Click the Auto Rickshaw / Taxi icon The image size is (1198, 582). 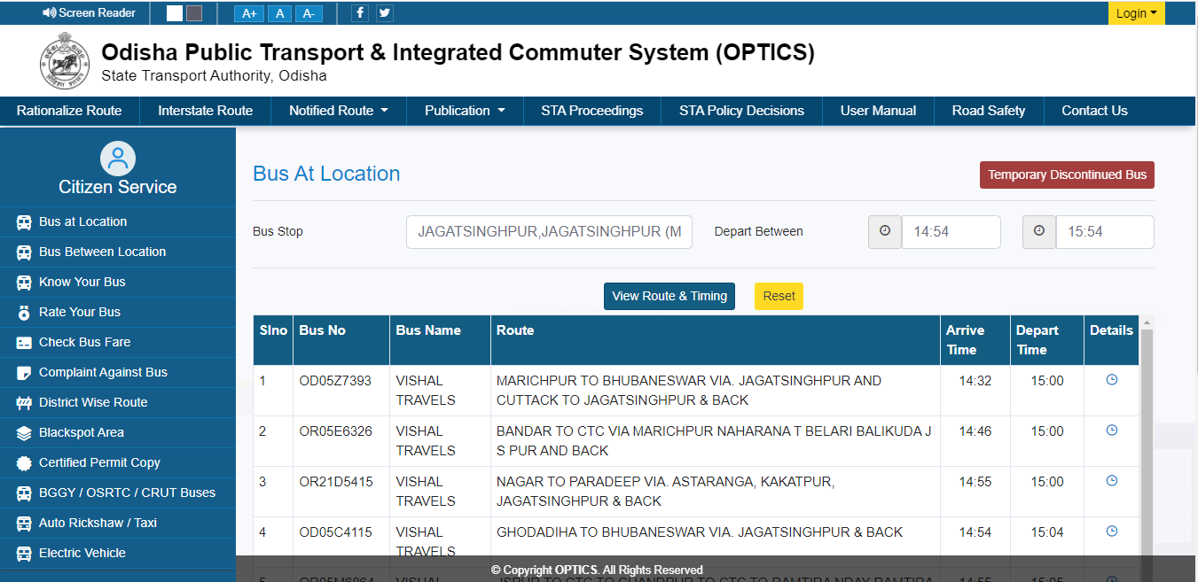coord(24,524)
